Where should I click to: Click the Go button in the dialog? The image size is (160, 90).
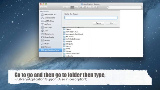111,23
